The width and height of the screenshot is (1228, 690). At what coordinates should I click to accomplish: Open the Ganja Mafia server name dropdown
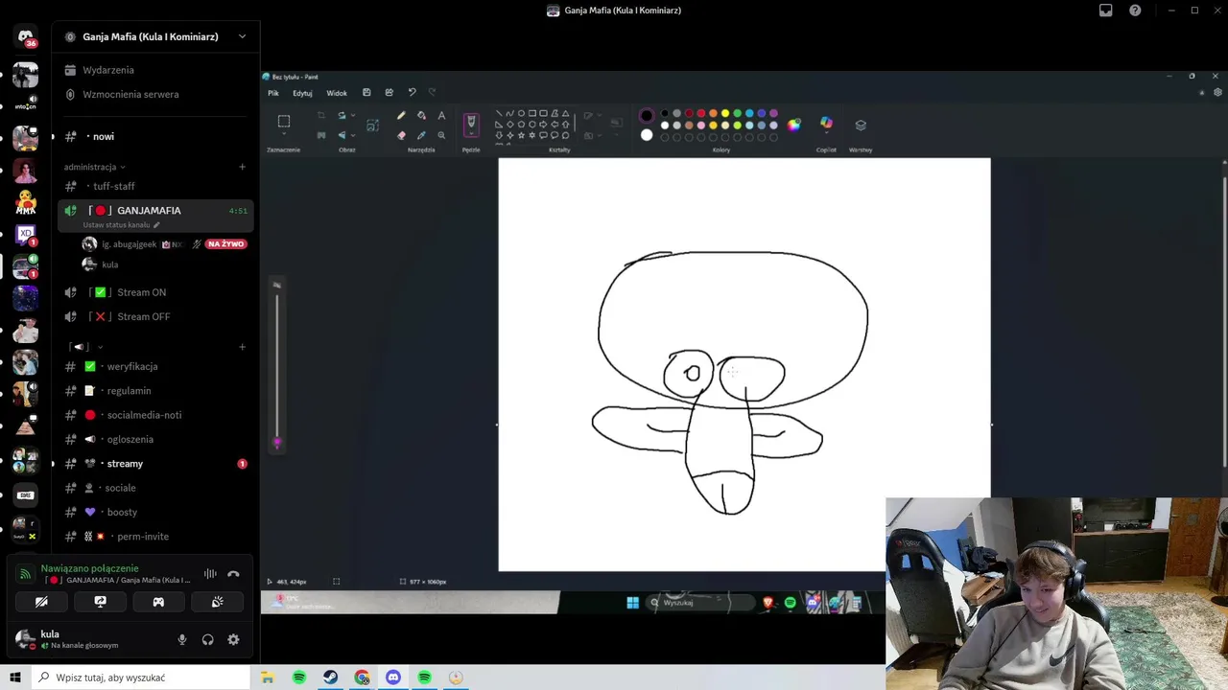pyautogui.click(x=242, y=36)
